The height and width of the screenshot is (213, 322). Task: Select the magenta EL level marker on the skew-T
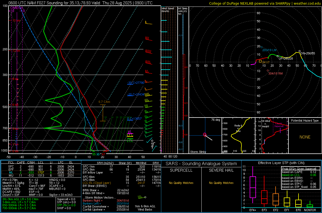(x=130, y=132)
